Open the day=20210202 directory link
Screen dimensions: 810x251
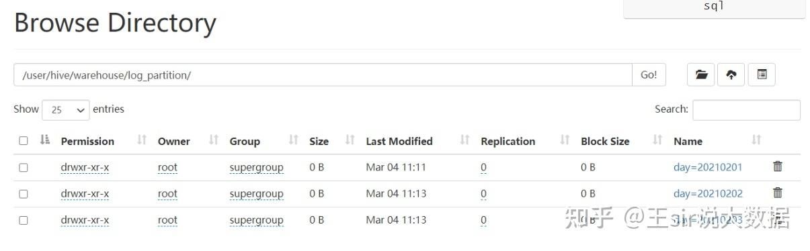coord(708,193)
